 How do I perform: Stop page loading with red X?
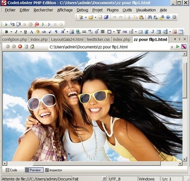(20, 47)
